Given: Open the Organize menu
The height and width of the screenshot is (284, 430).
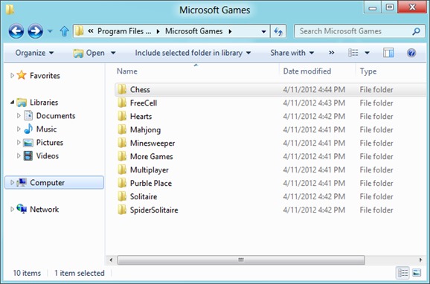Looking at the screenshot, I should click(34, 53).
